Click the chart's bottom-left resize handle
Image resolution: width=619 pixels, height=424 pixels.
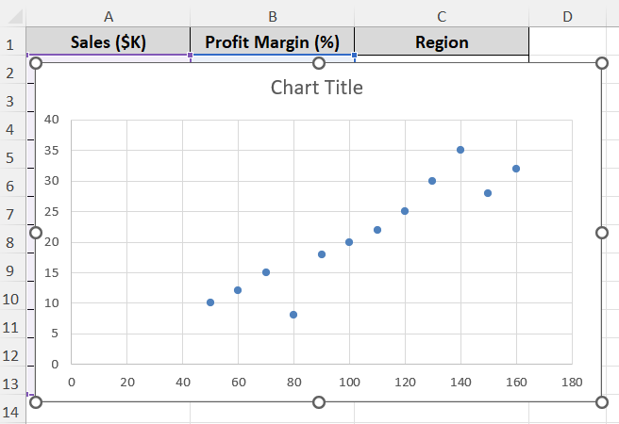click(x=36, y=402)
